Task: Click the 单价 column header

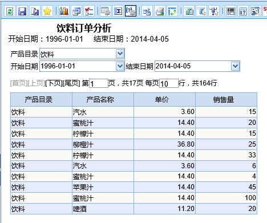Action: [164, 99]
